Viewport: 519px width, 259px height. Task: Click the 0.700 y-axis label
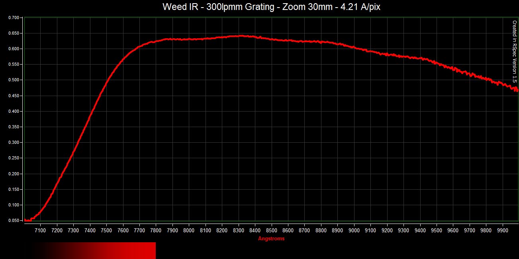[x=14, y=18]
